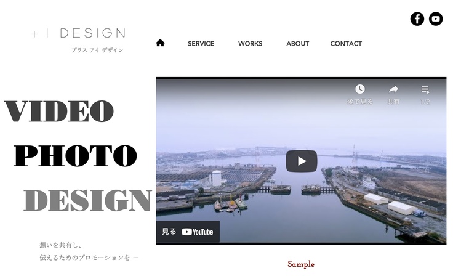Click the PHOTO heading text
The height and width of the screenshot is (276, 453).
pyautogui.click(x=75, y=156)
